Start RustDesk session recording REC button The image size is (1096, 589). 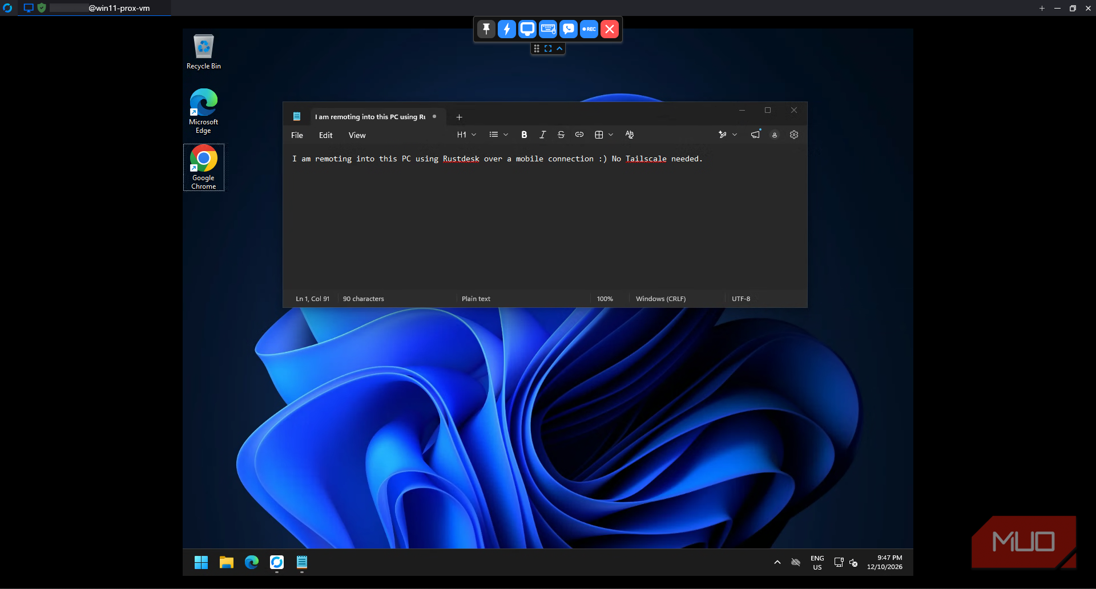[x=589, y=29]
